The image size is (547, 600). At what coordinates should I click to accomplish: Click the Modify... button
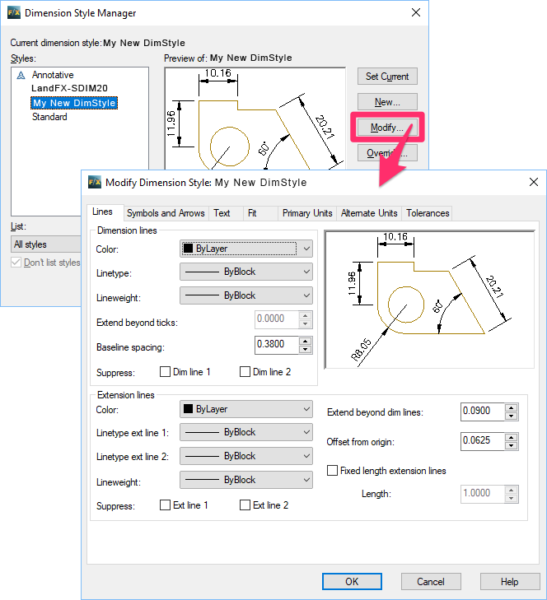[x=387, y=127]
